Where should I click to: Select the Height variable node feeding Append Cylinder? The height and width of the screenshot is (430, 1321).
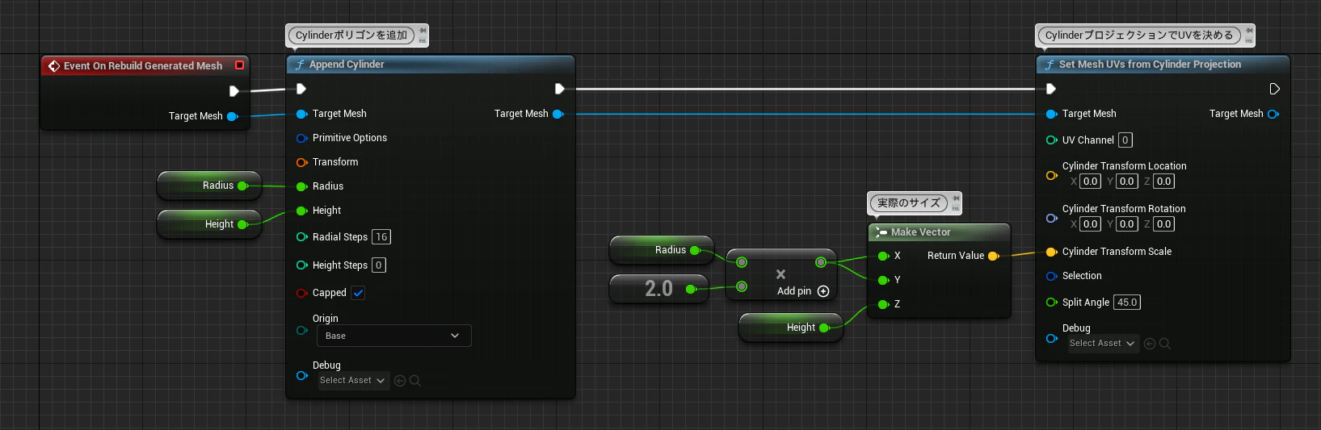tap(209, 224)
